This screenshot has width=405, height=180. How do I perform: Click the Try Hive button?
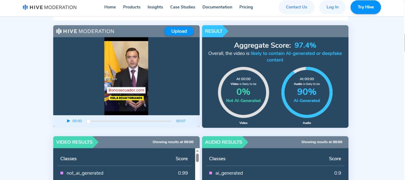365,7
